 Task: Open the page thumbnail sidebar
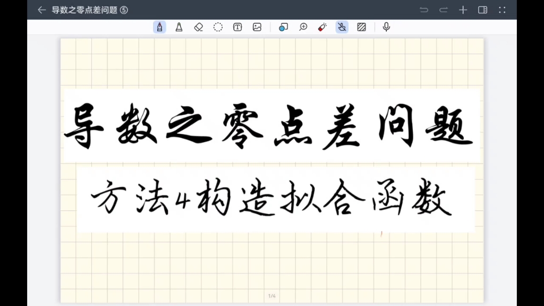click(482, 10)
